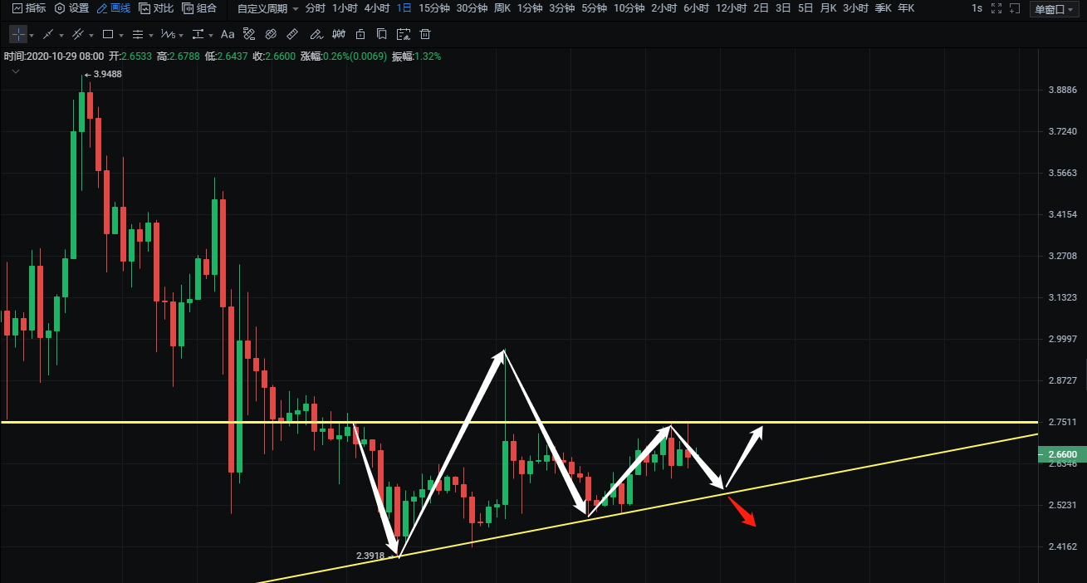Switch to the 4小时 timeframe
1087x583 pixels.
377,8
